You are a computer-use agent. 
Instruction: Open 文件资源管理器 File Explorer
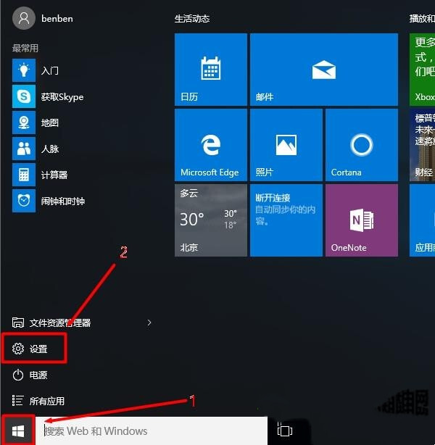coord(51,323)
